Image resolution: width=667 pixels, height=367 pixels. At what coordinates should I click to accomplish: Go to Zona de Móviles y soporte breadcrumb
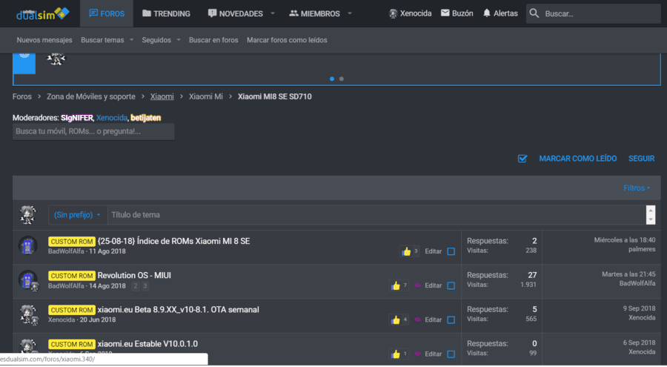click(x=91, y=96)
